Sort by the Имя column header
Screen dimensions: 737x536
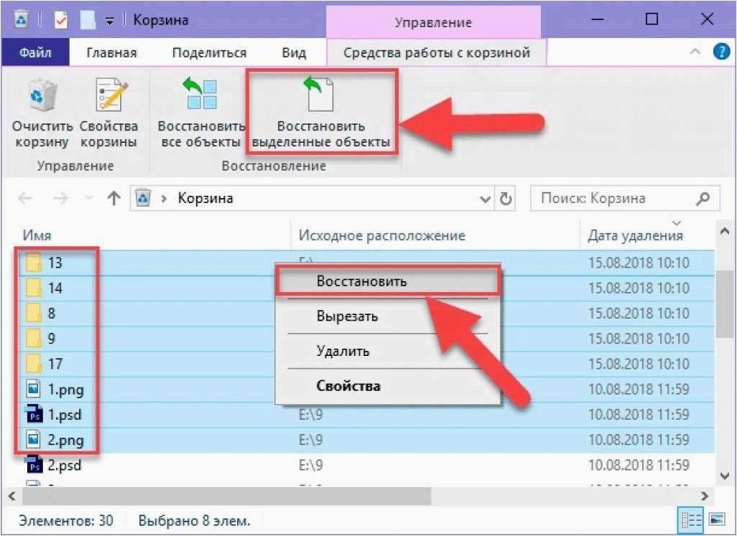[x=37, y=235]
